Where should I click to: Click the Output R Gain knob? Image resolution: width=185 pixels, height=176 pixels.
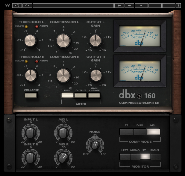(96, 76)
